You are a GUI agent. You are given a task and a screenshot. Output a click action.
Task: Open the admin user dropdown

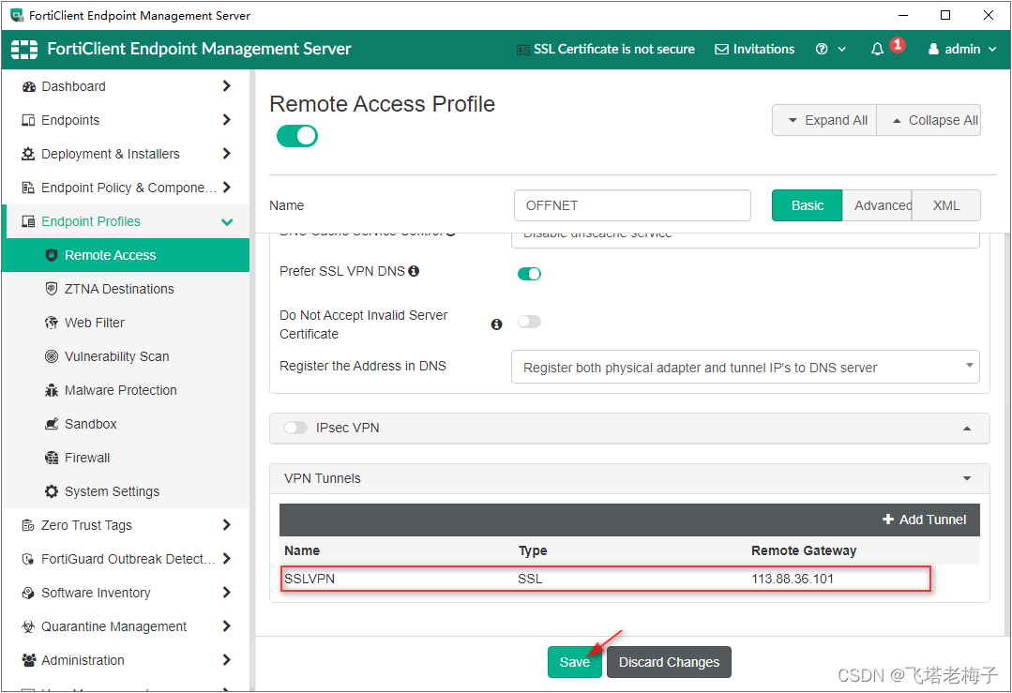point(962,49)
